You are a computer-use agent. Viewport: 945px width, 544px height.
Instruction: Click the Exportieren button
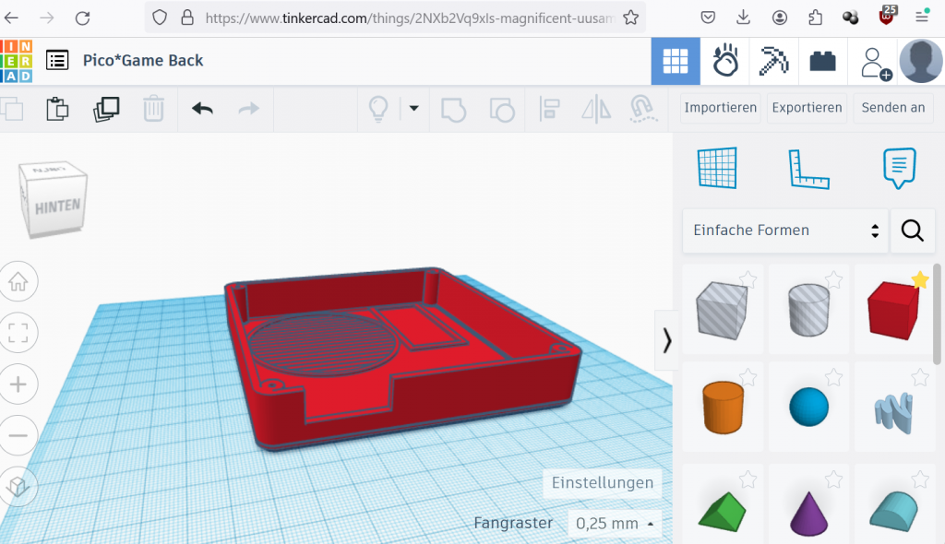(x=807, y=108)
